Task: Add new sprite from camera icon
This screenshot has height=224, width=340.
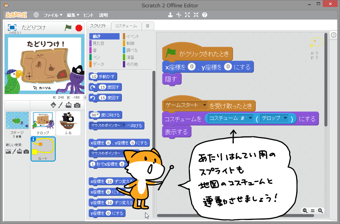Action: 77,105
